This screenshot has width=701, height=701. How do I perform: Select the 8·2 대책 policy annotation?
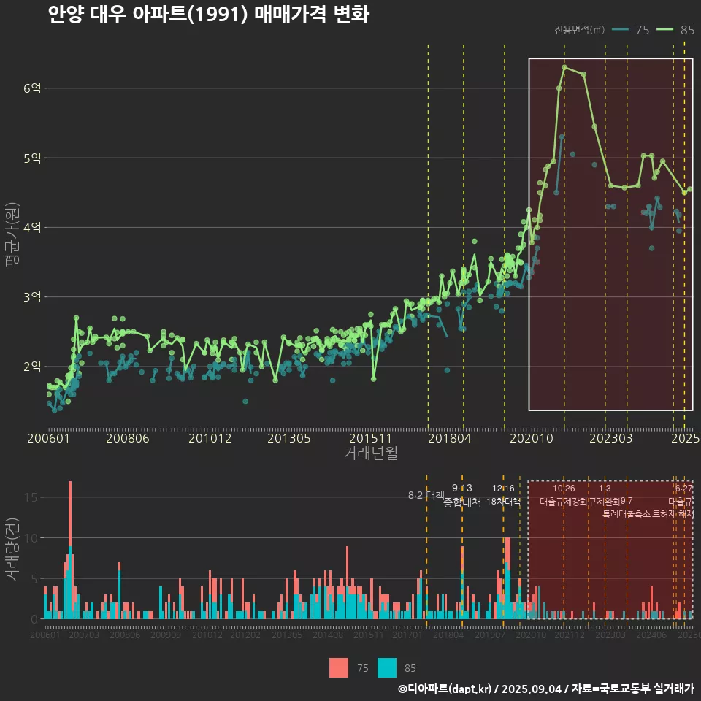point(426,496)
